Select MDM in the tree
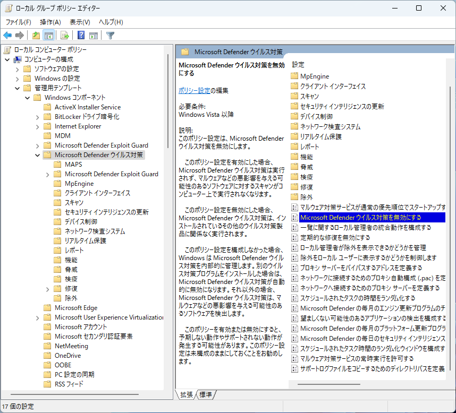The height and width of the screenshot is (413, 456). click(63, 136)
